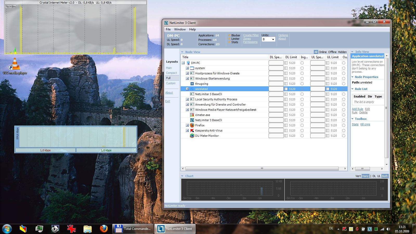416x234 pixels.
Task: Enable DL Limit checkbox for Firefox row
Action: [x=286, y=125]
